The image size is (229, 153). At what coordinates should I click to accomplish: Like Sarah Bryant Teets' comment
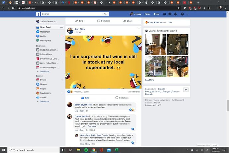76,111
